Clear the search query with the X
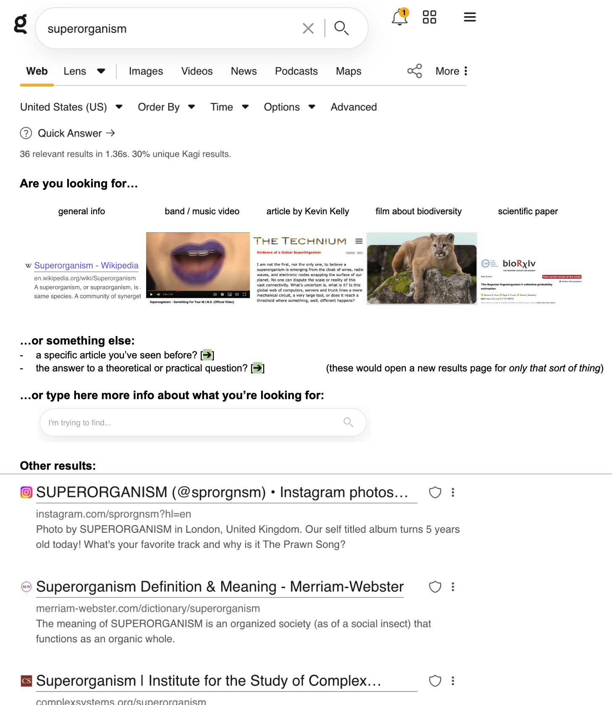The image size is (612, 705). [x=308, y=29]
